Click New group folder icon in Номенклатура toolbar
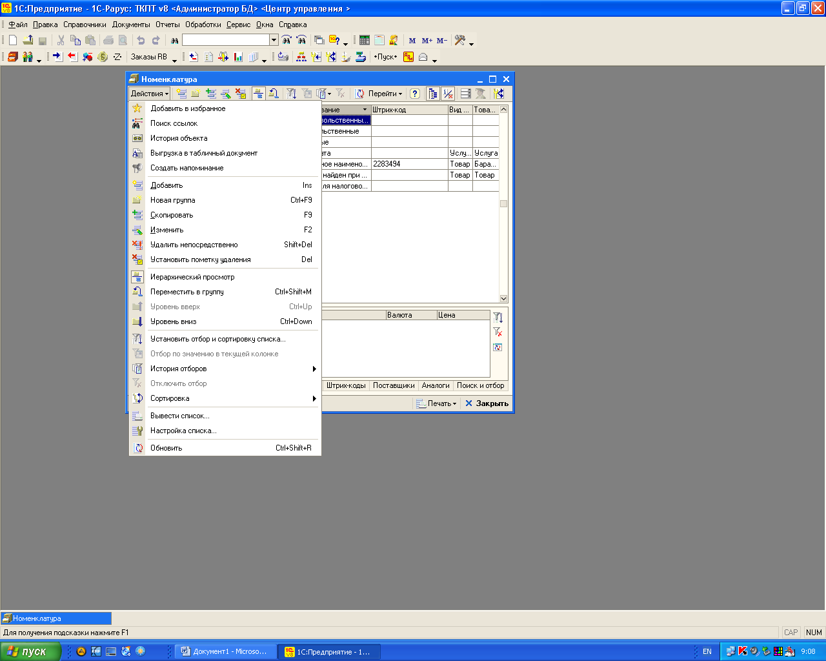The image size is (826, 661). [196, 94]
